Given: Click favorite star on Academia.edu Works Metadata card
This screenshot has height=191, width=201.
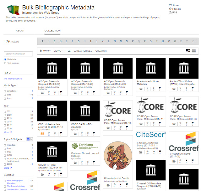Looking at the screenshot, I should click(x=154, y=88).
